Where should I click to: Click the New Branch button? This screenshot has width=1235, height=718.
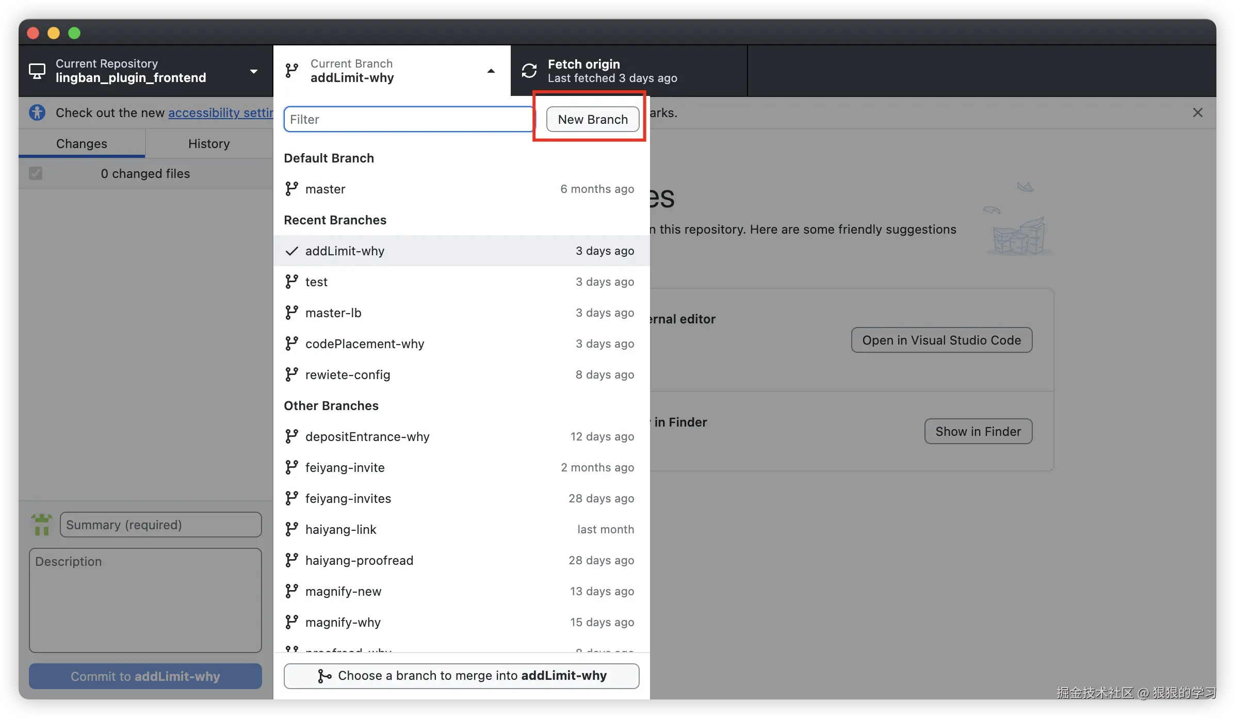(592, 119)
